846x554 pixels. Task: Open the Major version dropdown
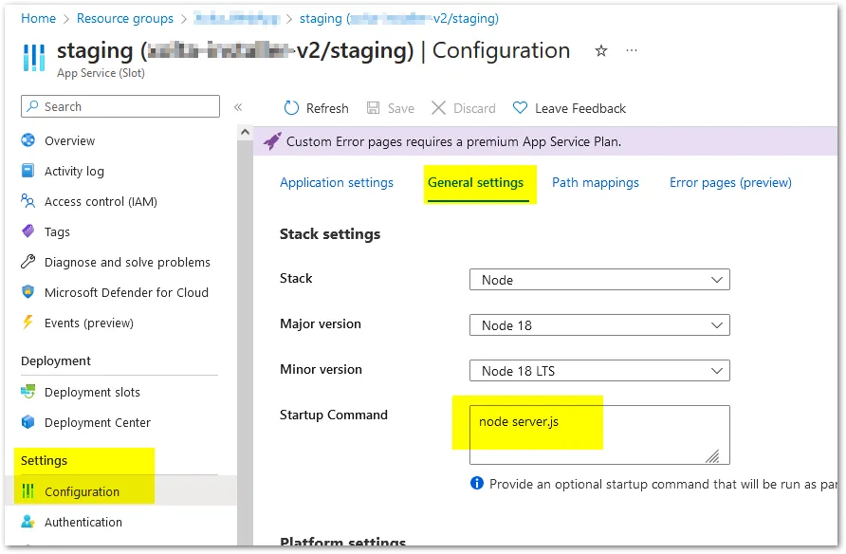coord(599,324)
